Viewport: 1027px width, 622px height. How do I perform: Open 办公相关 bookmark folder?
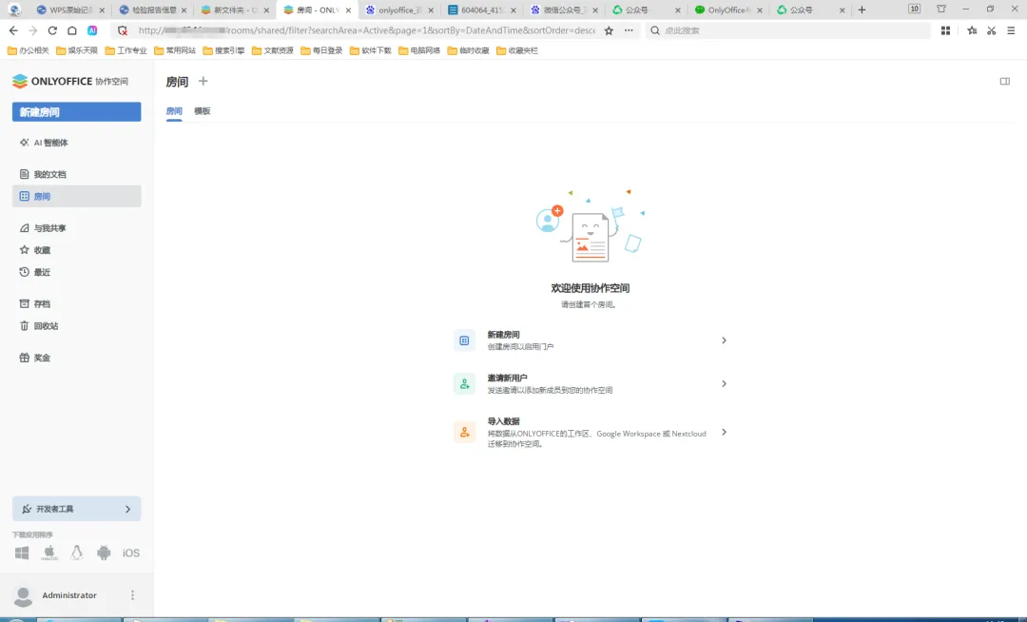click(29, 50)
